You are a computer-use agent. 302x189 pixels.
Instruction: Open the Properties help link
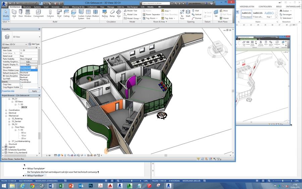point(8,91)
